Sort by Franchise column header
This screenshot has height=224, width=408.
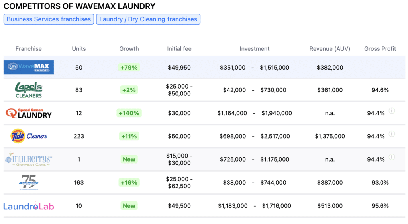tap(29, 49)
